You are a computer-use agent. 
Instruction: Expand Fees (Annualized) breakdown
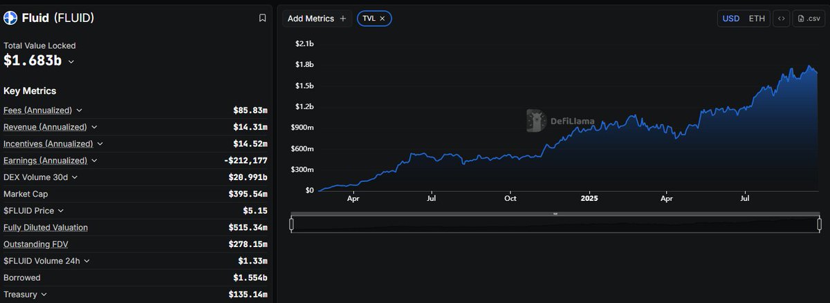coord(79,110)
